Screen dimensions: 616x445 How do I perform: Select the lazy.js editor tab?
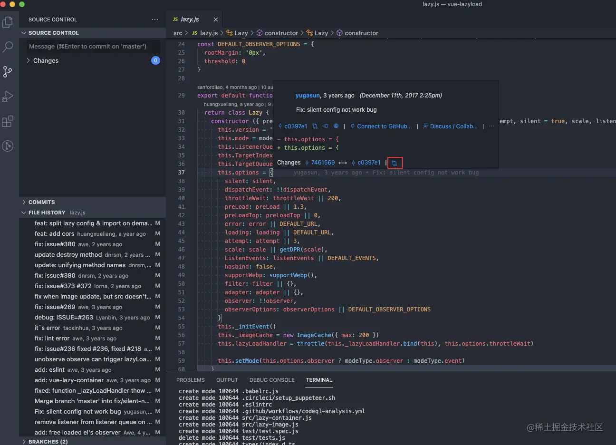[x=195, y=19]
